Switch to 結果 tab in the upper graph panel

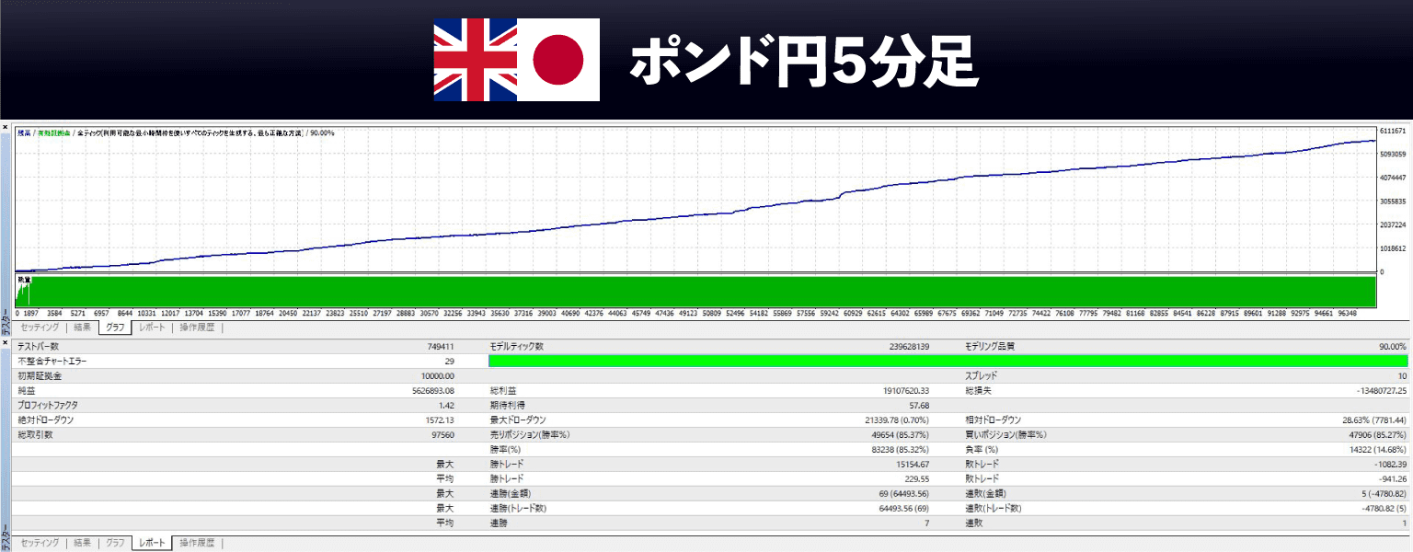coord(82,327)
